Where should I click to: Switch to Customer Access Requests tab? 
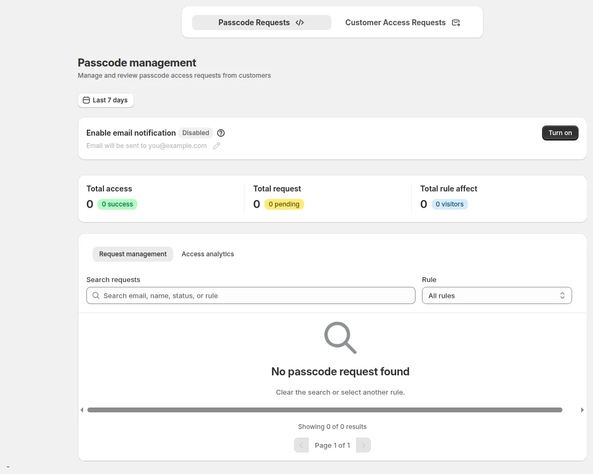(402, 23)
